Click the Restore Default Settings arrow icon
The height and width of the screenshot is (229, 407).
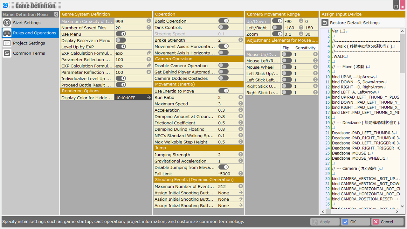(x=325, y=23)
